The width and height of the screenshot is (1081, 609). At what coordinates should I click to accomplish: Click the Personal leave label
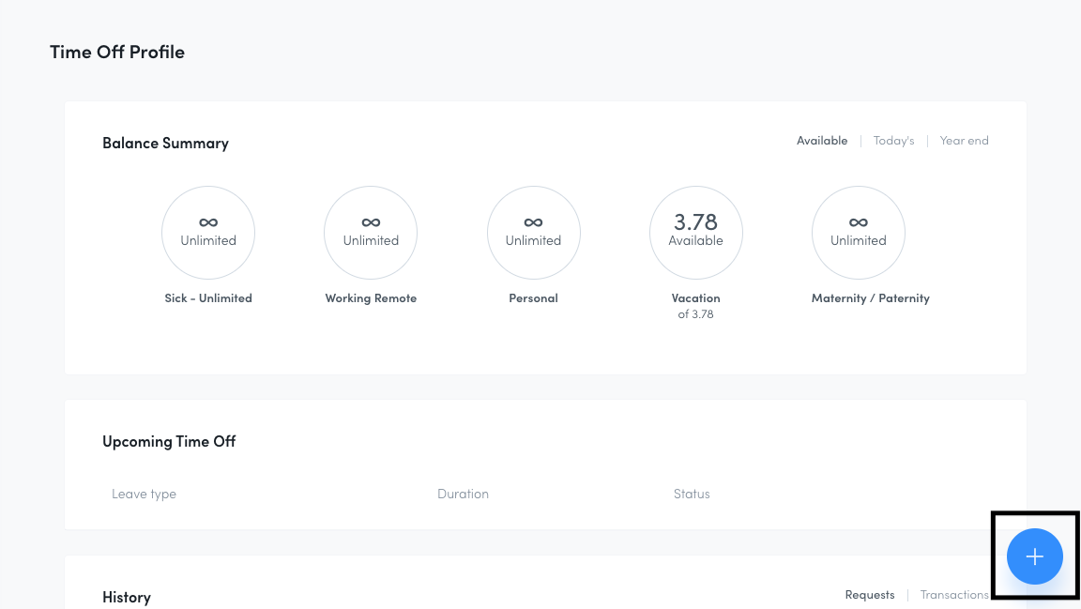pyautogui.click(x=534, y=298)
